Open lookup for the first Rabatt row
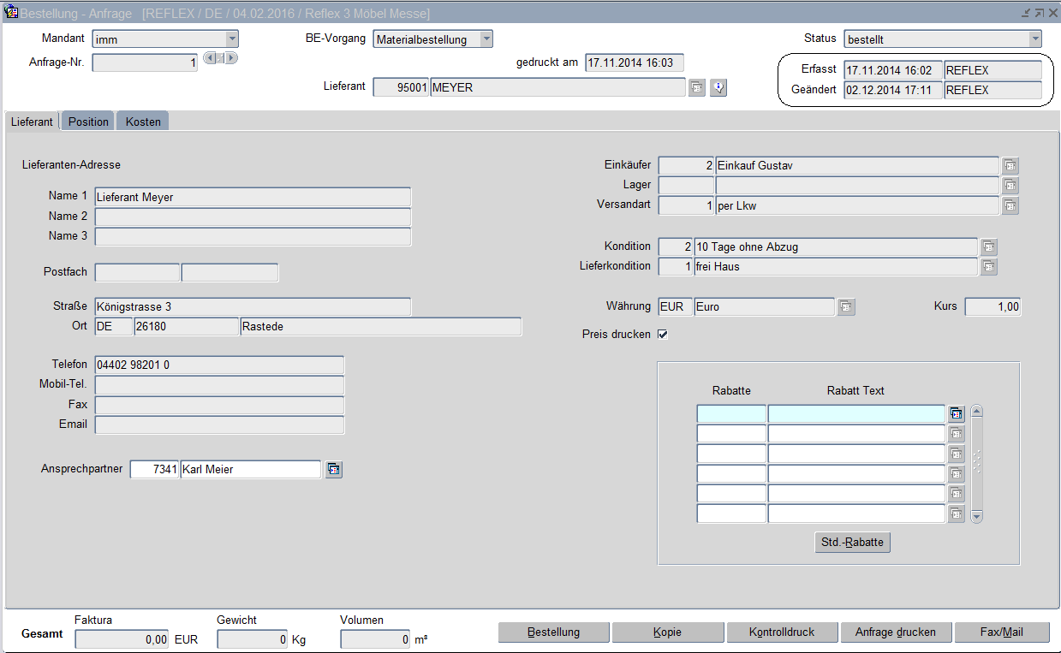The image size is (1061, 653). tap(956, 414)
